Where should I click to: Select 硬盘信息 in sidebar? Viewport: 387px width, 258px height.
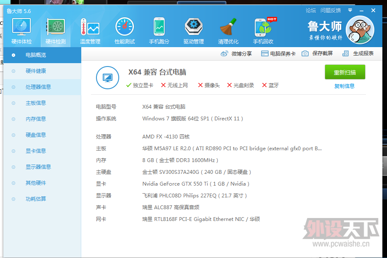point(42,135)
